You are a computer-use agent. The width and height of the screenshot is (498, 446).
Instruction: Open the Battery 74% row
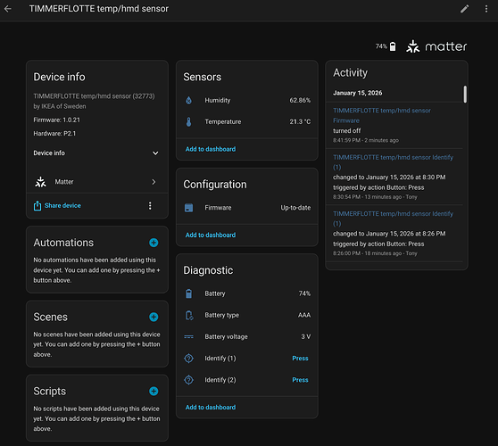(247, 293)
